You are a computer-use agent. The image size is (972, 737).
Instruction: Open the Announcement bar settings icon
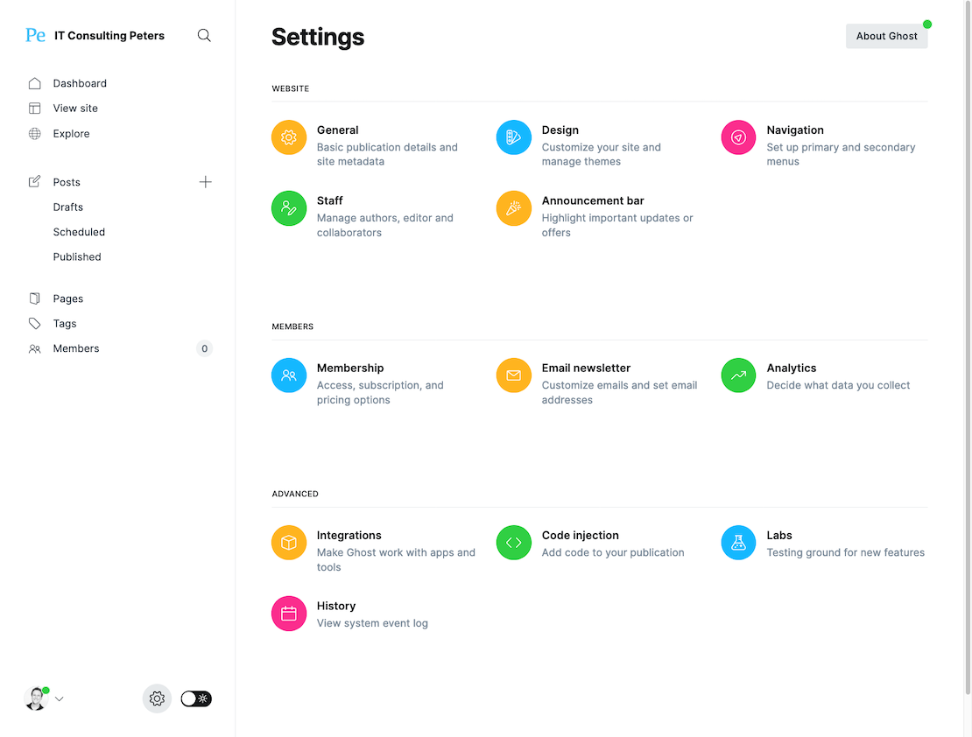[513, 208]
